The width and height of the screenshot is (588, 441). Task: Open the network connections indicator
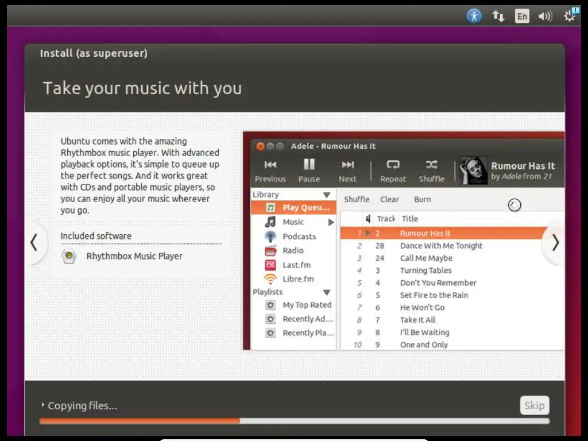(498, 16)
